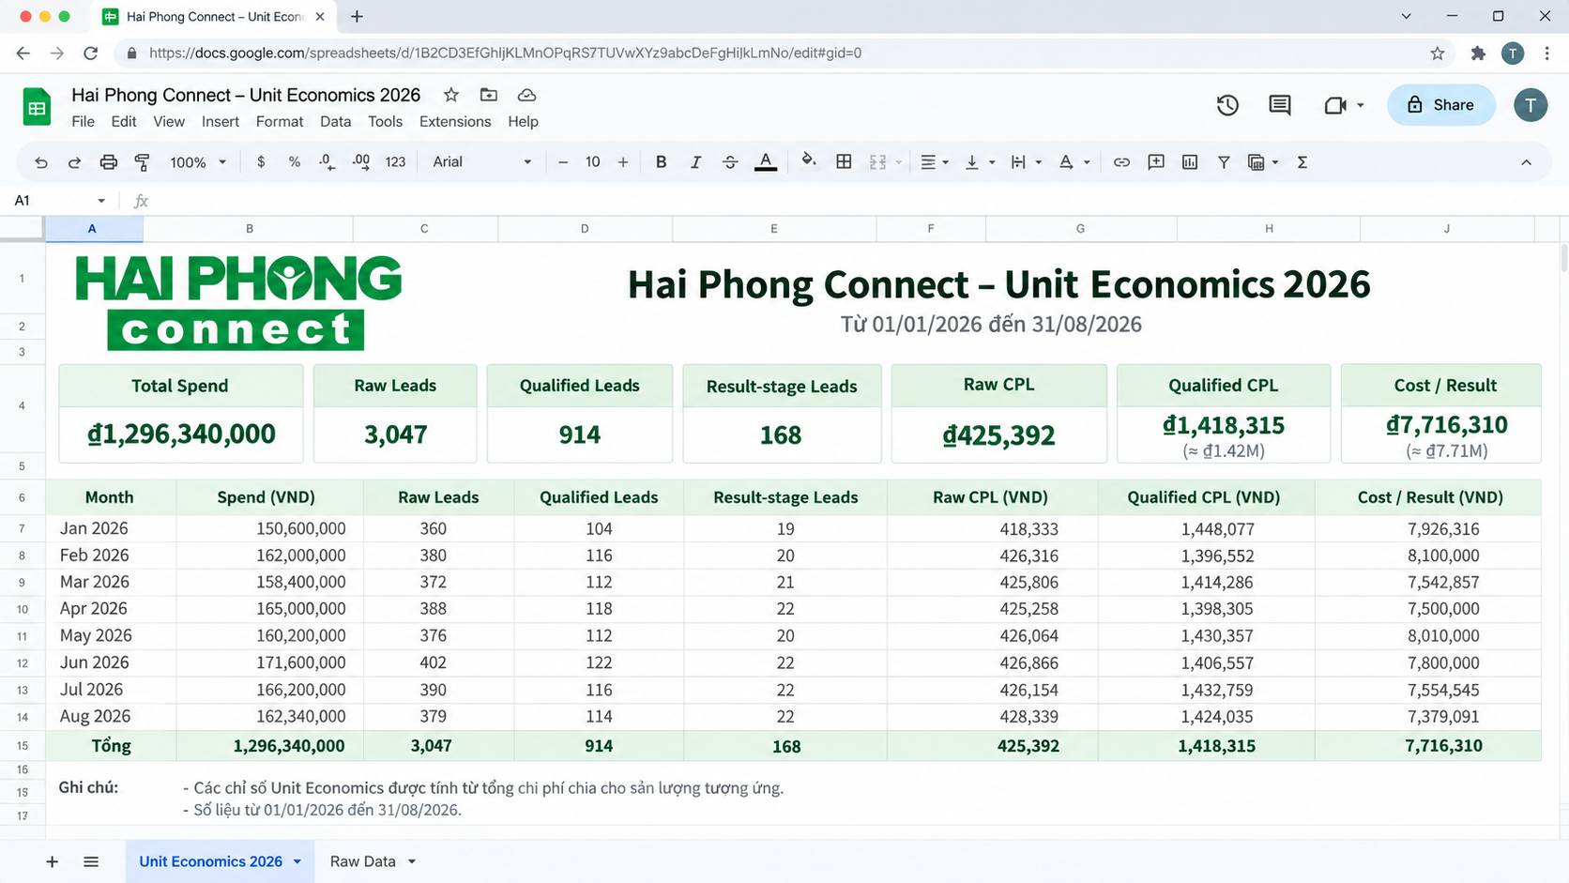This screenshot has height=883, width=1569.
Task: Open version history clock icon
Action: 1227,105
